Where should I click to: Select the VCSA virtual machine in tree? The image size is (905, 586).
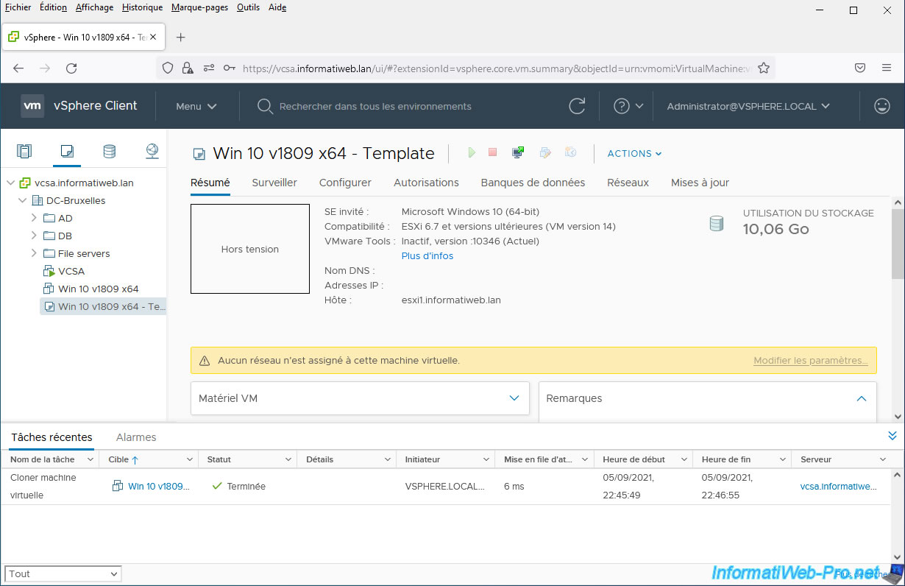(x=71, y=271)
